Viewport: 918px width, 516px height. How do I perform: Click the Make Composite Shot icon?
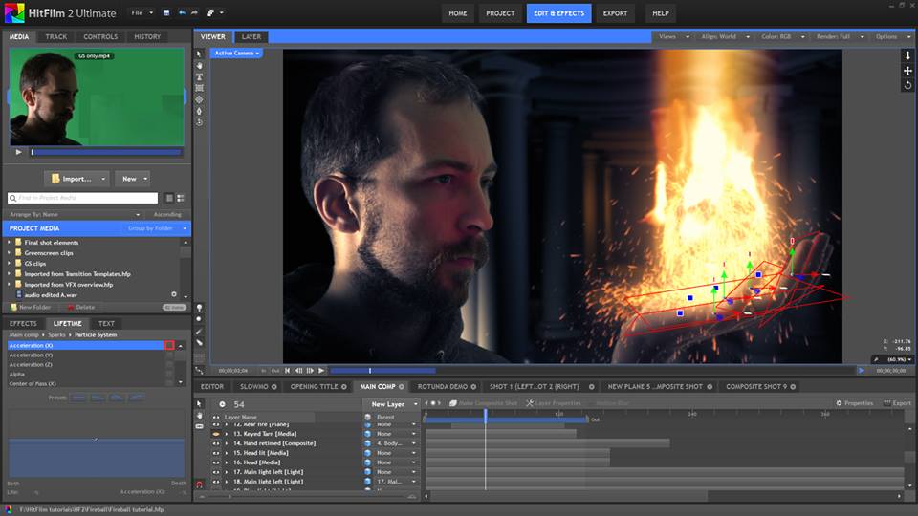point(452,403)
